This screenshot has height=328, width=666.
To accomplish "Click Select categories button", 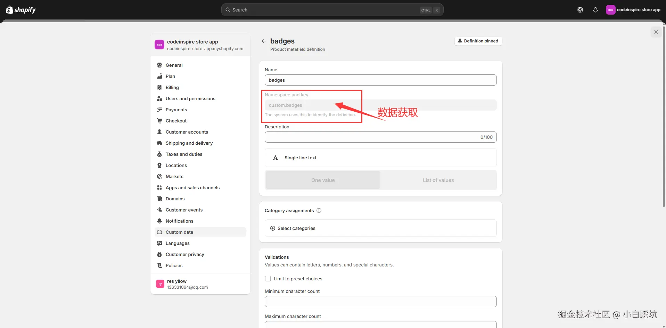I will click(380, 228).
